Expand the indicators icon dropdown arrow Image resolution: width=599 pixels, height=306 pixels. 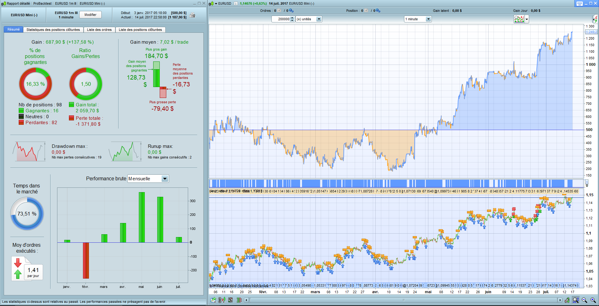pyautogui.click(x=527, y=19)
